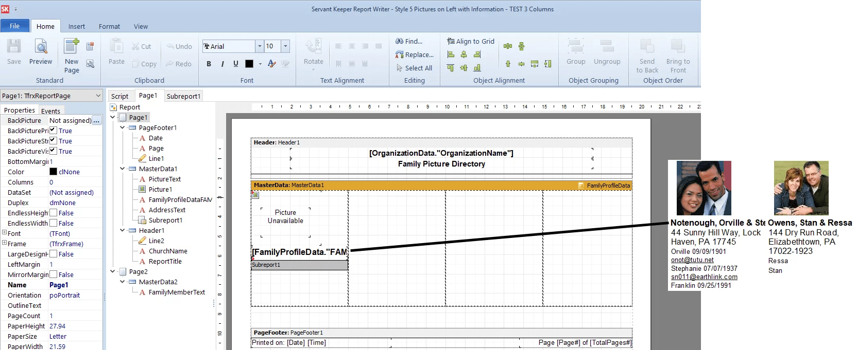Collapse the Page2 tree node
The image size is (857, 350).
click(x=113, y=271)
